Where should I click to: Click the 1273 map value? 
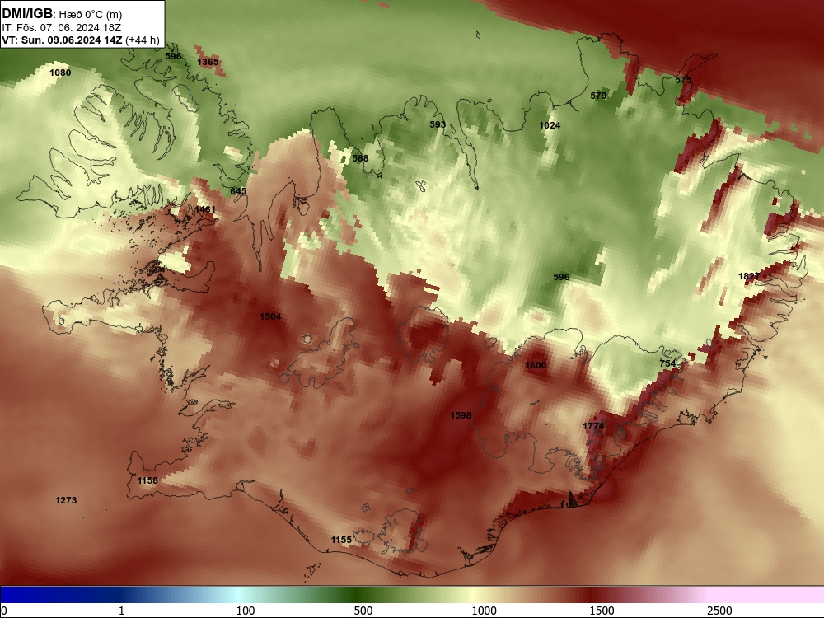[x=66, y=500]
